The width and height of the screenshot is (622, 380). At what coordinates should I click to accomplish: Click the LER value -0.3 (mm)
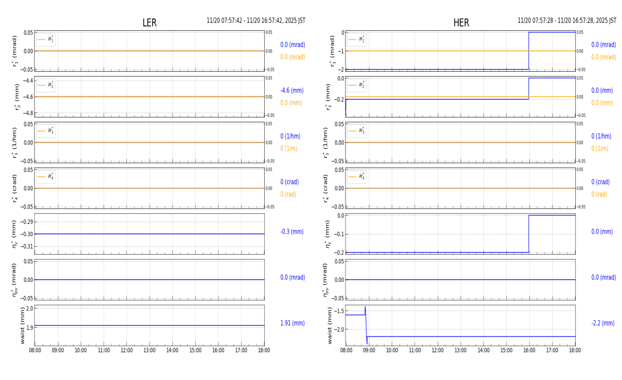[292, 232]
